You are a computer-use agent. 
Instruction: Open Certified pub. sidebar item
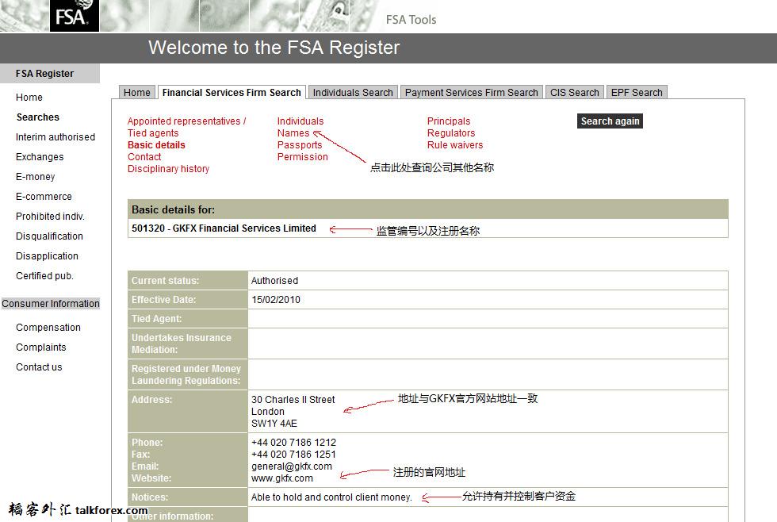(44, 275)
